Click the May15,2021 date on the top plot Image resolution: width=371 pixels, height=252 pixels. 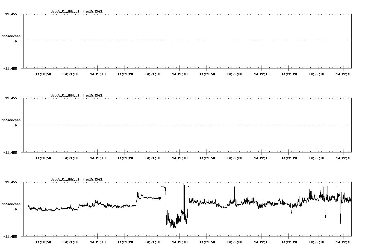pos(93,11)
